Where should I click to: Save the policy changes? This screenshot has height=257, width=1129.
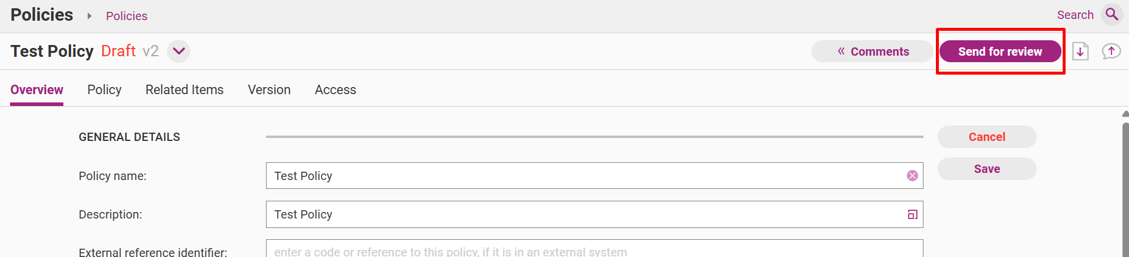pos(987,169)
